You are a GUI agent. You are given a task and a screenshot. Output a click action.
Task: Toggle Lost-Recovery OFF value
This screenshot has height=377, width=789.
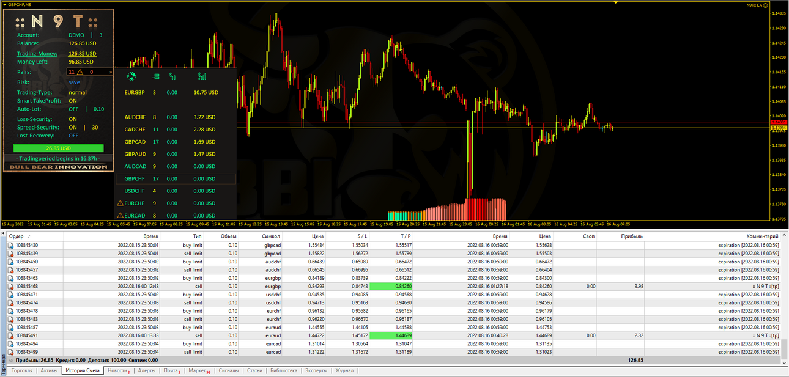pos(73,136)
